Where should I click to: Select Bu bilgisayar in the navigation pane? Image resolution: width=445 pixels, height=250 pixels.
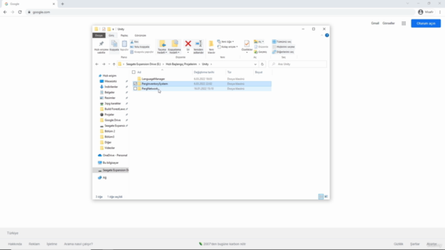111,162
